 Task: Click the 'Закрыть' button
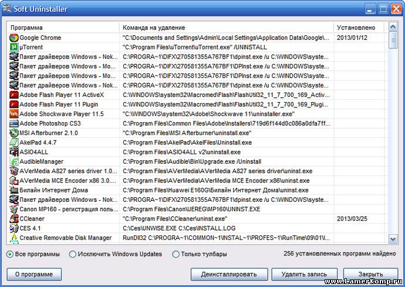pyautogui.click(x=370, y=274)
